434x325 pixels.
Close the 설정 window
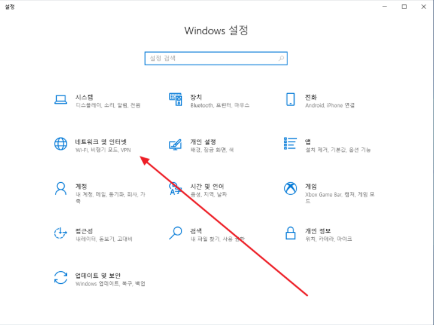(423, 7)
